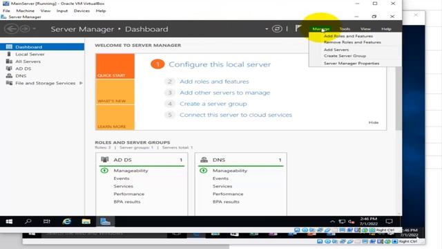Click Configure this local server link
Screen dimensions: 442x249
[220, 64]
